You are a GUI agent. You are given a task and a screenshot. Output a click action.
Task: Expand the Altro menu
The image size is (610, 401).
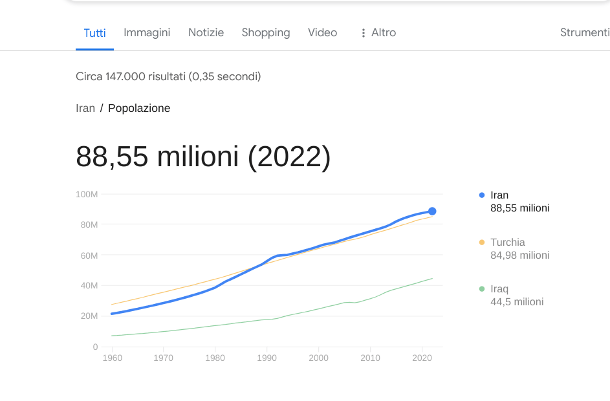tap(383, 32)
